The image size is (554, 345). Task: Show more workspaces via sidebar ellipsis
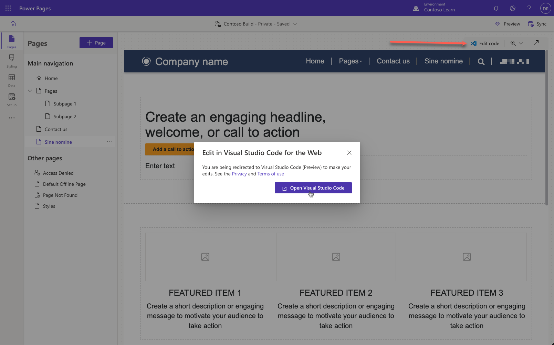(x=12, y=118)
